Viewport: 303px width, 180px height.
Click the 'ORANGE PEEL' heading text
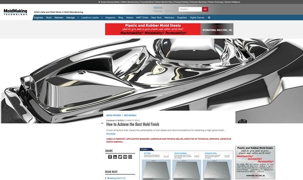(x=211, y=153)
